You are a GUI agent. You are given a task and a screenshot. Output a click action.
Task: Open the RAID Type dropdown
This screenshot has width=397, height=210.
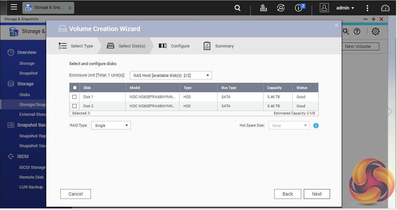click(111, 126)
